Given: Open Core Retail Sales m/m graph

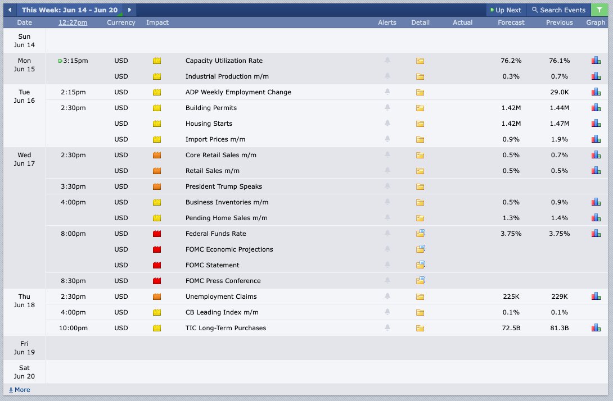Looking at the screenshot, I should [x=596, y=154].
